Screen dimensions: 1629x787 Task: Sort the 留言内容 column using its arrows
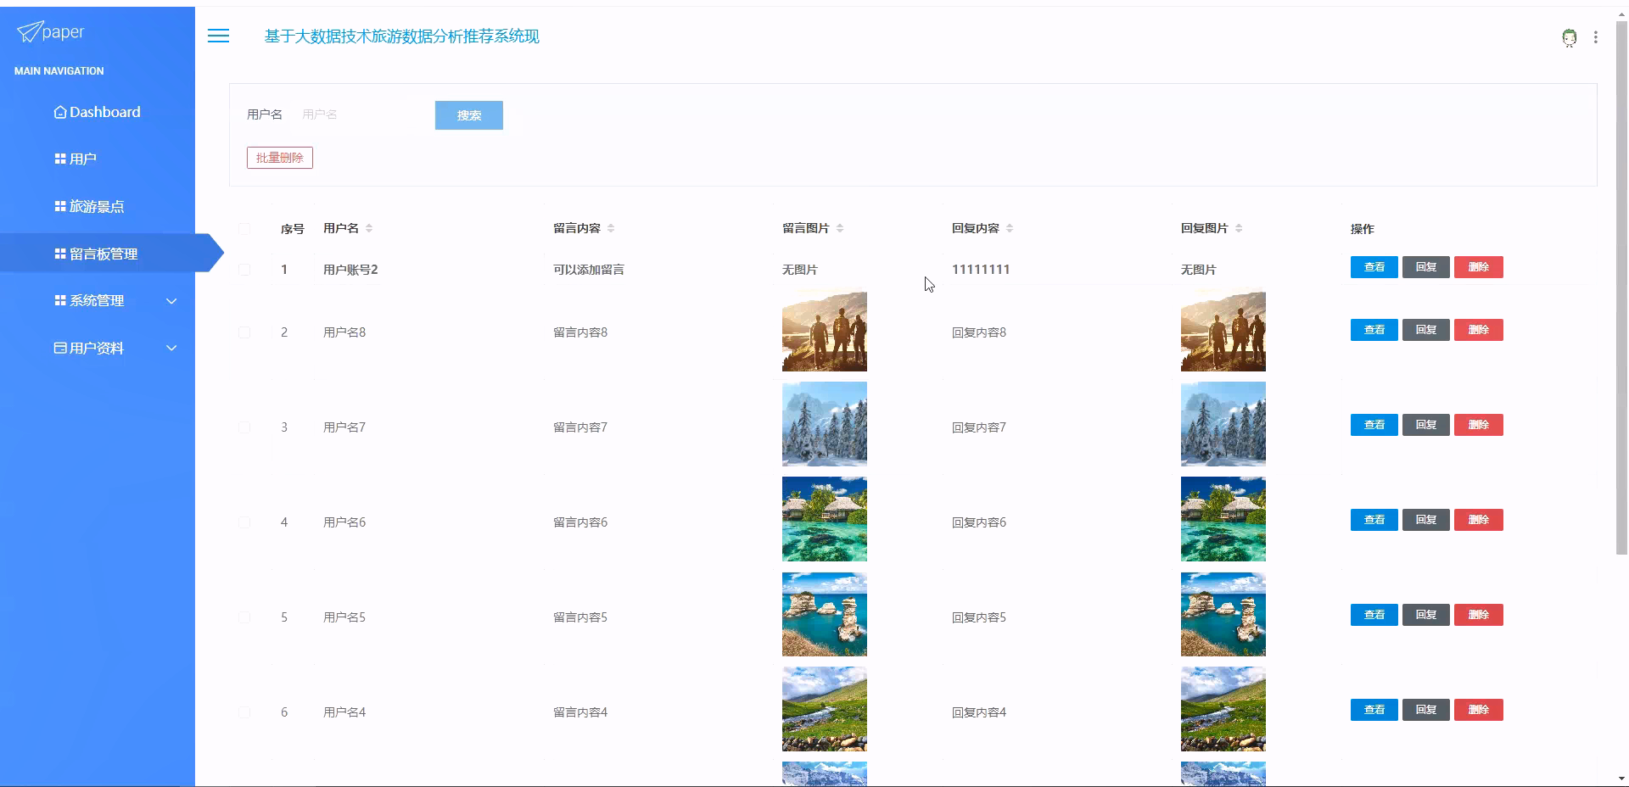613,227
